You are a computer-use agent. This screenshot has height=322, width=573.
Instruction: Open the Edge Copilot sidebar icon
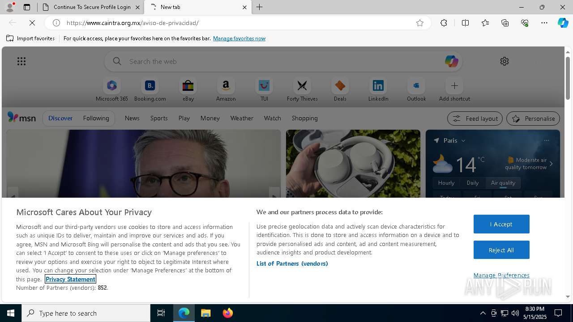point(563,23)
